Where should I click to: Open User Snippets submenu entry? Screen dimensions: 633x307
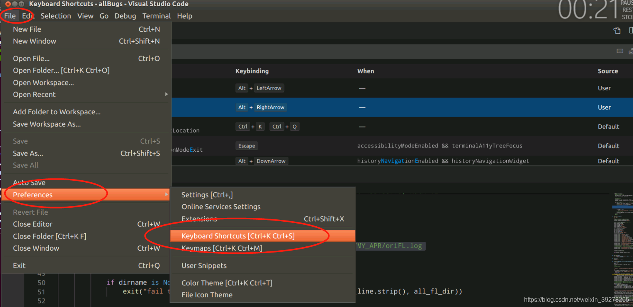click(x=263, y=266)
